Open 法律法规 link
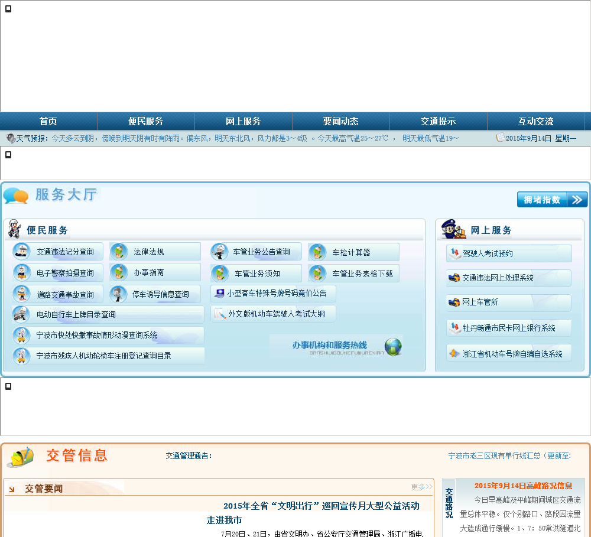This screenshot has height=537, width=591. pos(149,252)
